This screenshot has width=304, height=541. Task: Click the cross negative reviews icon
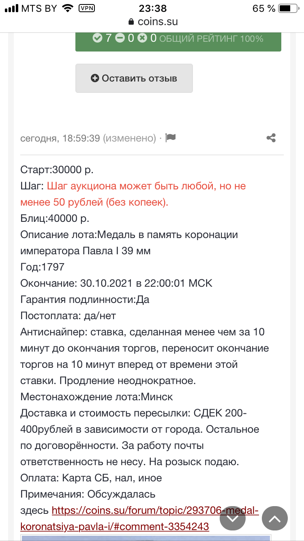(x=142, y=39)
